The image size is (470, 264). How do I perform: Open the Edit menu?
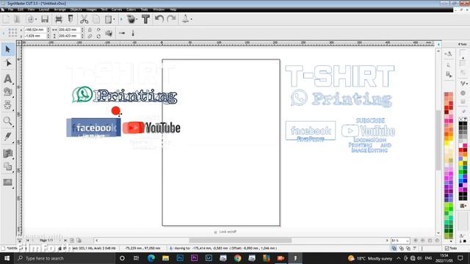click(x=21, y=10)
